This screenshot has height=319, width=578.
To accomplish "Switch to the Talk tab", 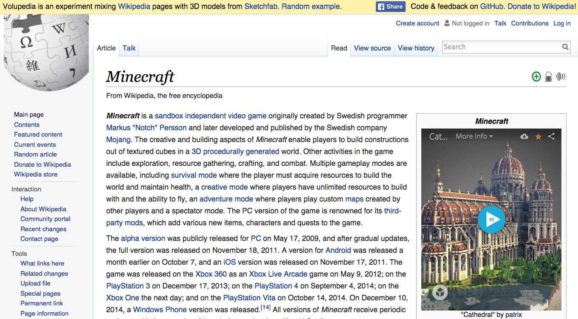I will [129, 48].
